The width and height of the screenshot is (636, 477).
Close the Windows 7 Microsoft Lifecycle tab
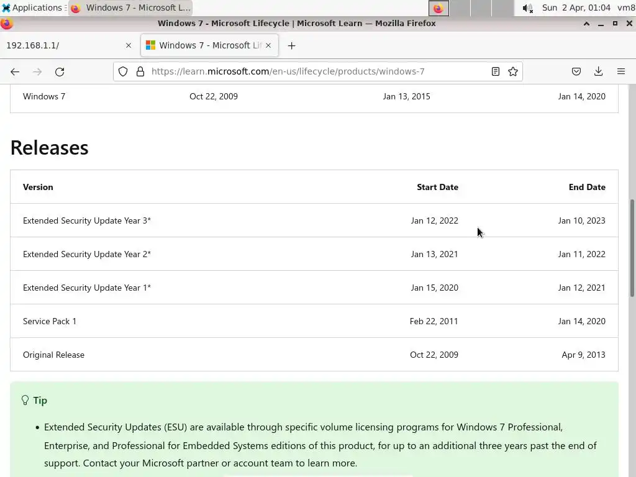tap(268, 45)
